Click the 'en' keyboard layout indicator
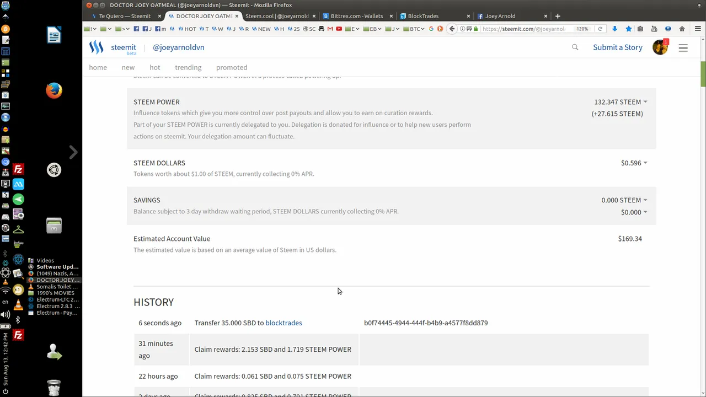The image size is (706, 397). coord(6,302)
